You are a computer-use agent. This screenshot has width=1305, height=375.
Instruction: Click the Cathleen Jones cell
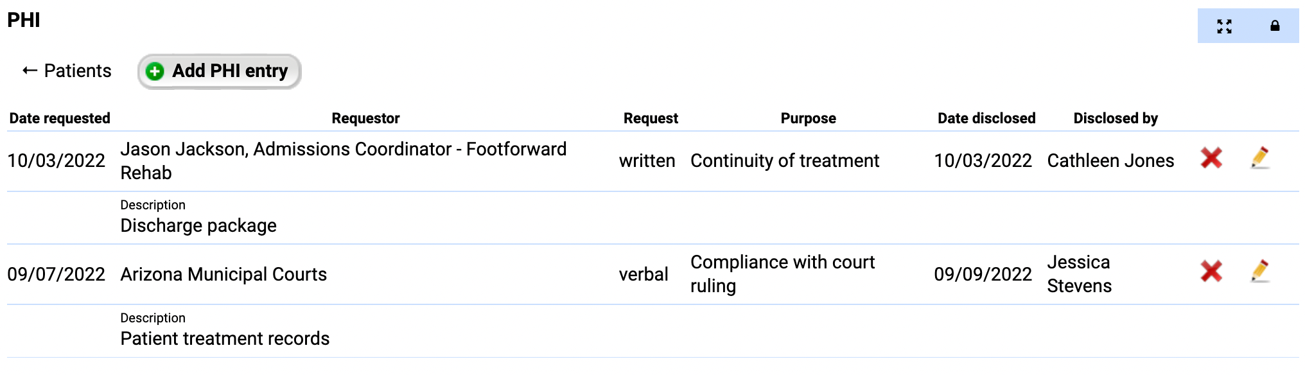[1110, 161]
